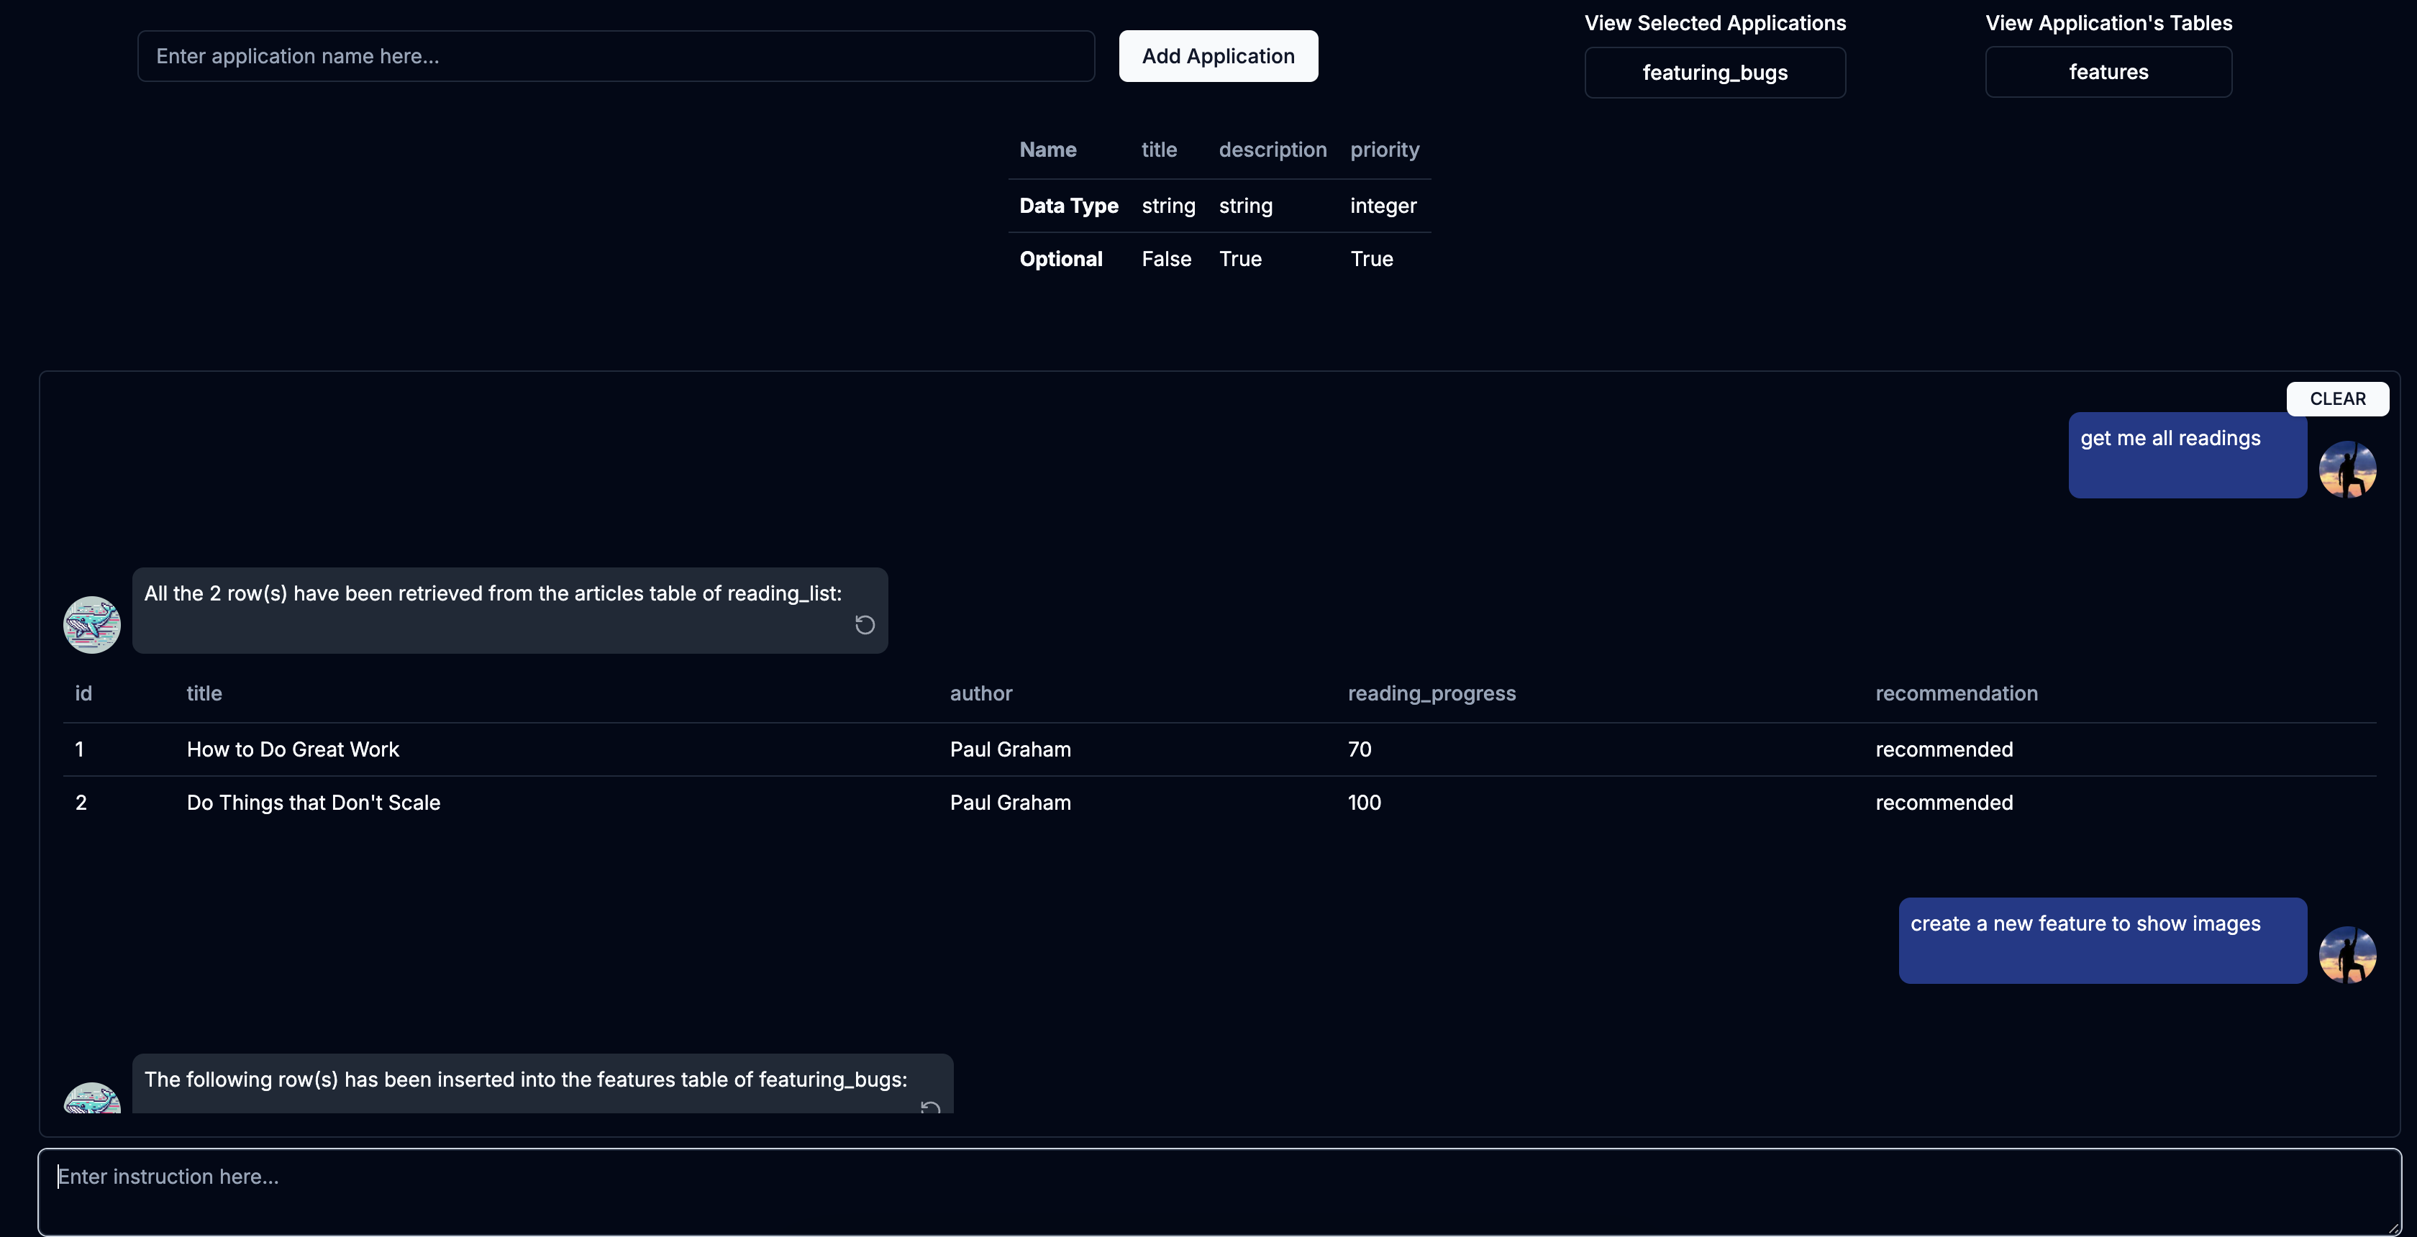Click the priority column header in schema table
Screen dimensions: 2417x1237
point(1384,150)
